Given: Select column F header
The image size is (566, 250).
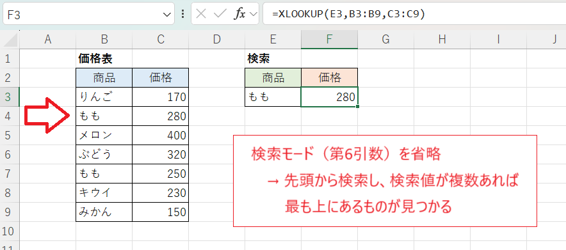Looking at the screenshot, I should coord(329,40).
